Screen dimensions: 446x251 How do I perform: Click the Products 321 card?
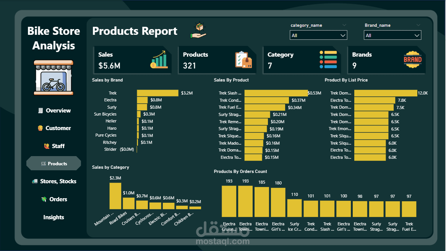(x=217, y=60)
